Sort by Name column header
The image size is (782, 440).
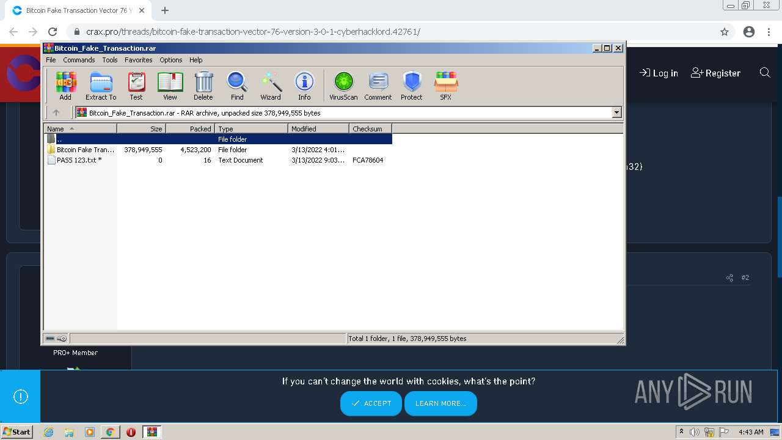click(81, 128)
